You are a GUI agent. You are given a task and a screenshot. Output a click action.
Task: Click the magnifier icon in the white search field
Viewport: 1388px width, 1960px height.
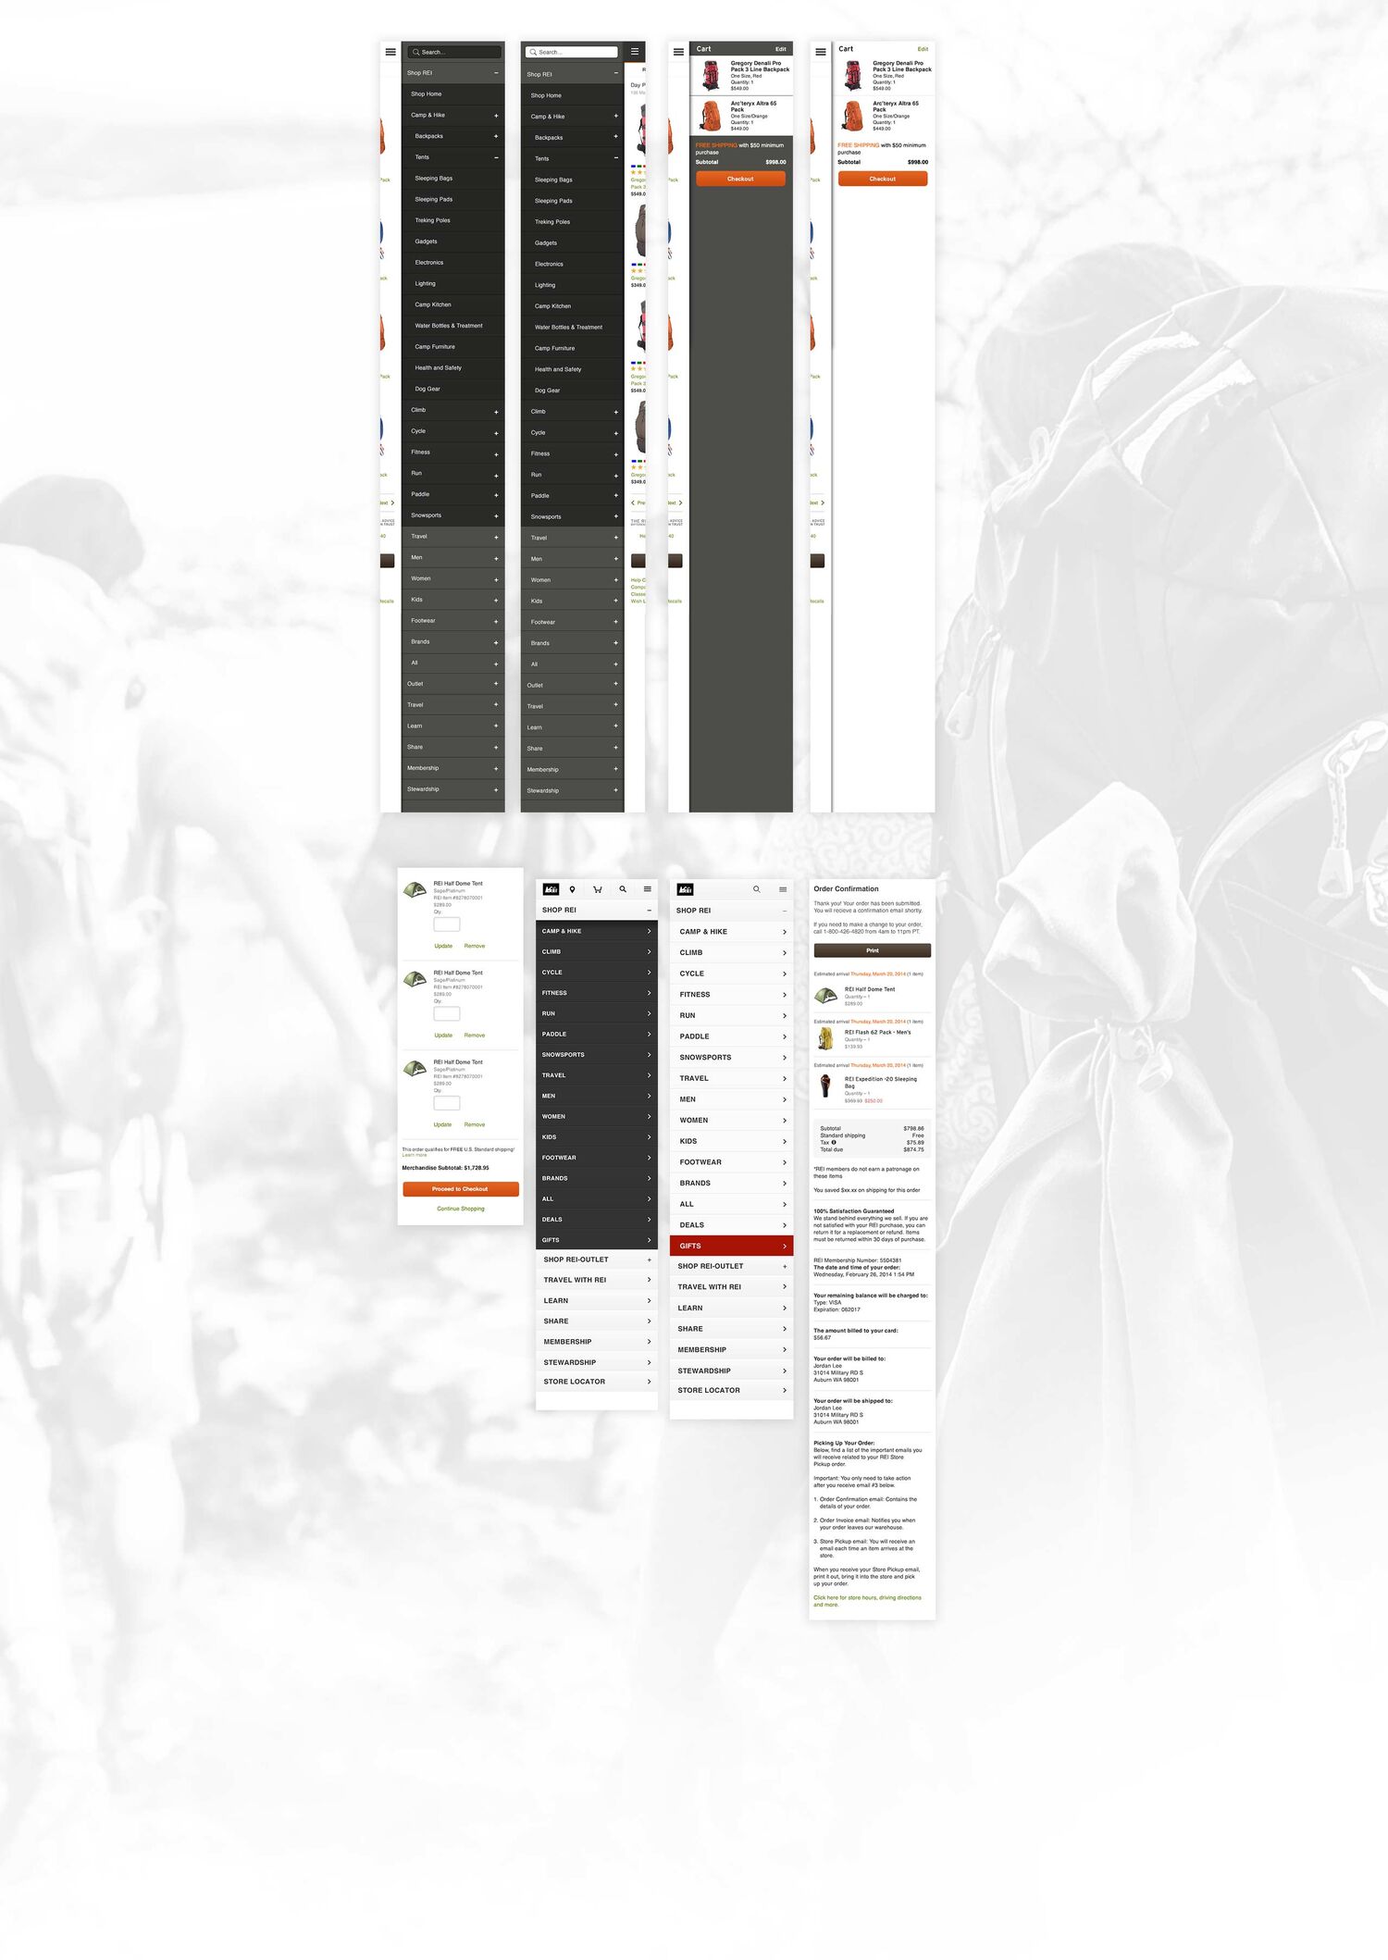533,52
